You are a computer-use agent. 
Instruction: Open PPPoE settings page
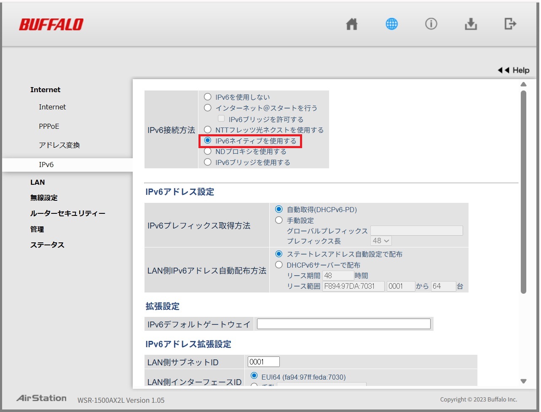coord(49,126)
